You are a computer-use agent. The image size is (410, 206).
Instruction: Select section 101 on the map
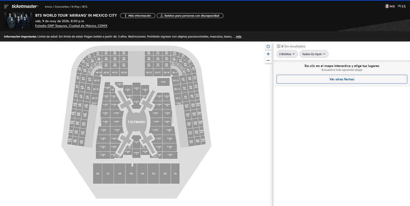175,174
